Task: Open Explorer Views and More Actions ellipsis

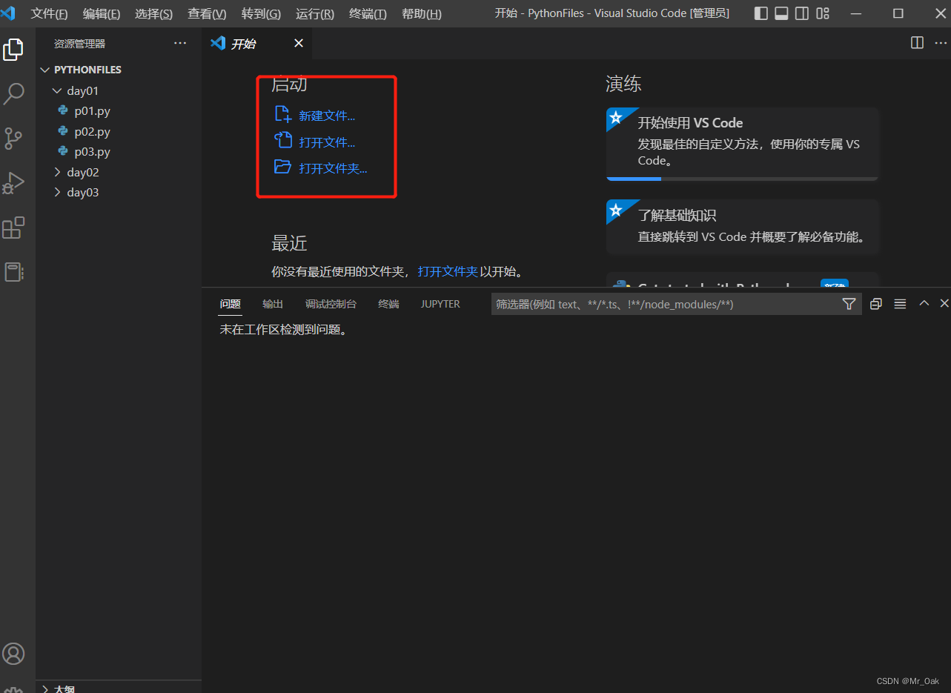Action: click(180, 44)
